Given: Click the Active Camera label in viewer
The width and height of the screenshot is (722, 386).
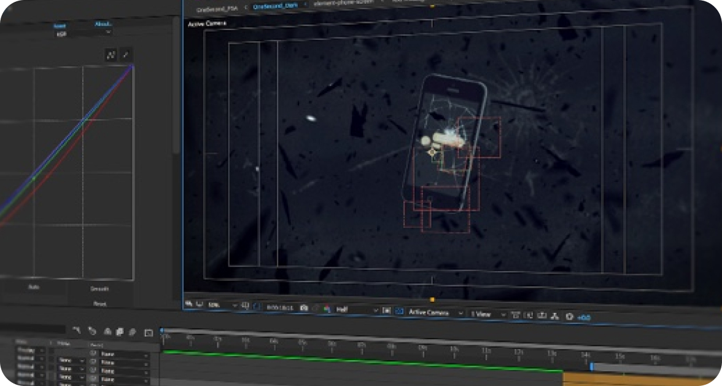Looking at the screenshot, I should 207,23.
